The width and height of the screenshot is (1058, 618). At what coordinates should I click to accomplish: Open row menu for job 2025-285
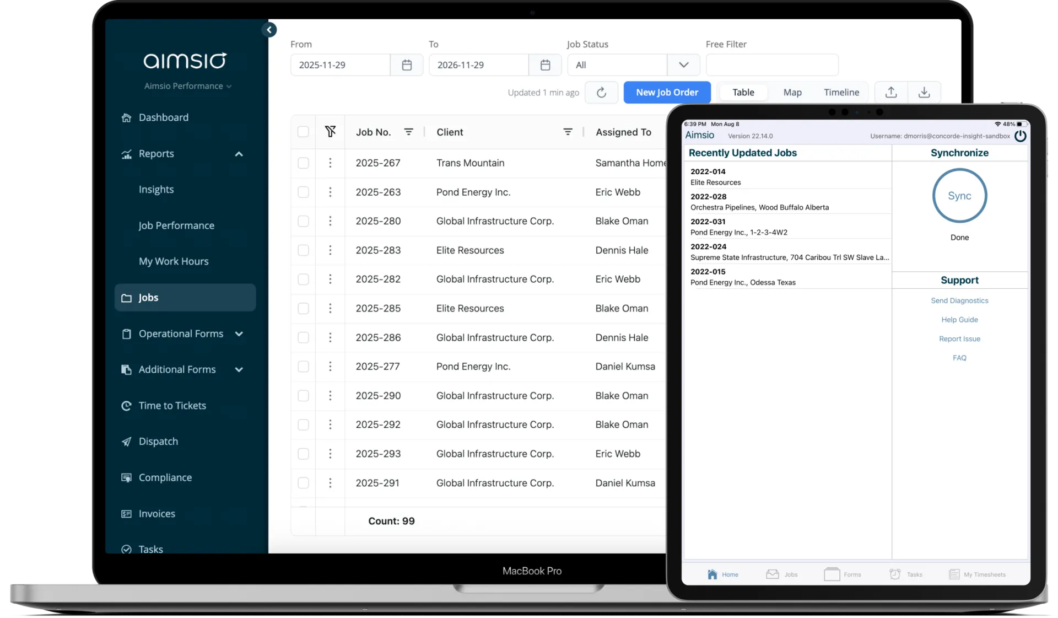pyautogui.click(x=330, y=308)
